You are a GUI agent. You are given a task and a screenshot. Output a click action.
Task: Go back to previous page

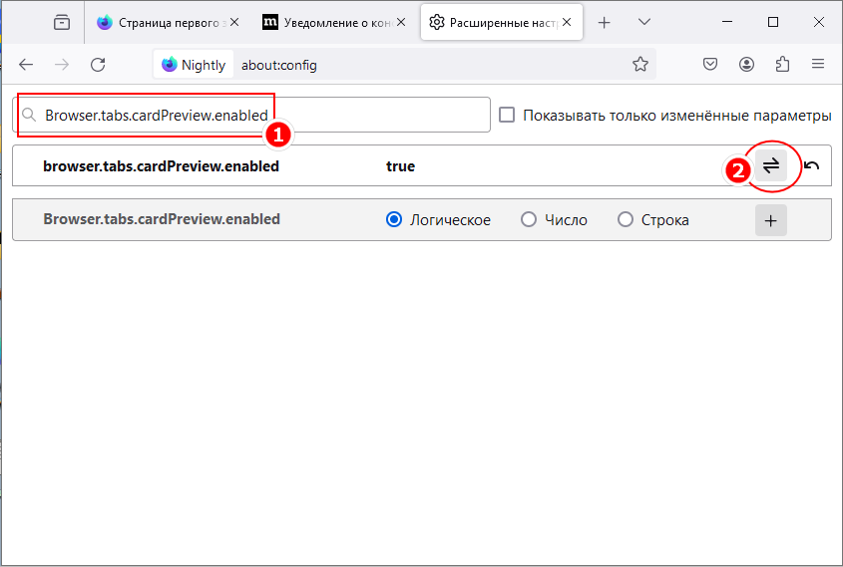[x=26, y=65]
